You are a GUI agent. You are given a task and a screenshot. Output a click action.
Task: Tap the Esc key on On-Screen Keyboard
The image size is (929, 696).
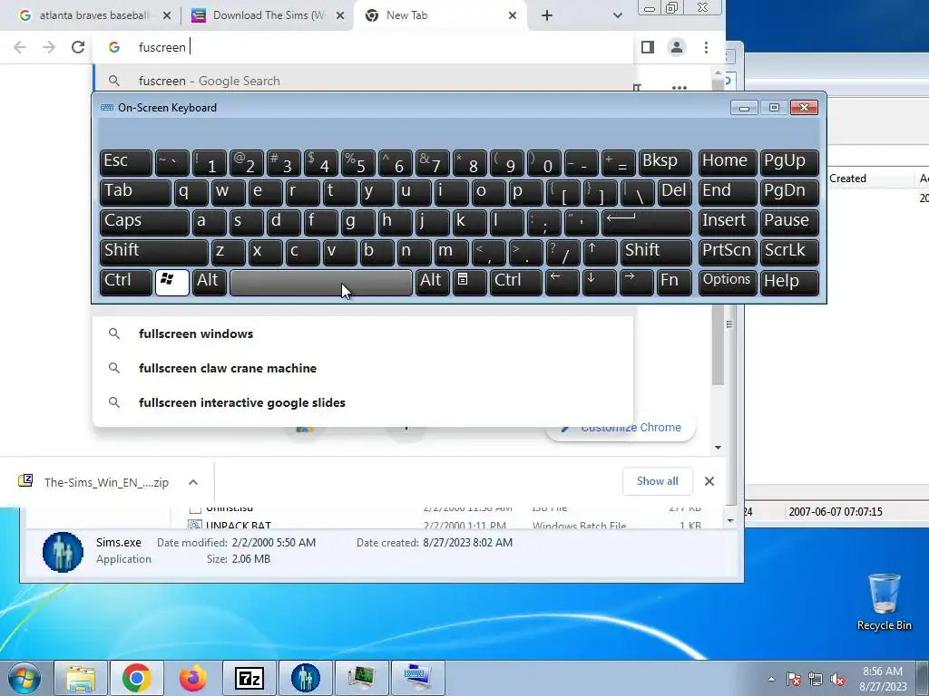(x=125, y=162)
